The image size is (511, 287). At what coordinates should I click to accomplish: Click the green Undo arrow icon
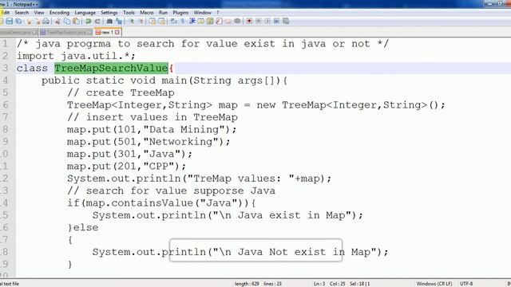pos(88,22)
